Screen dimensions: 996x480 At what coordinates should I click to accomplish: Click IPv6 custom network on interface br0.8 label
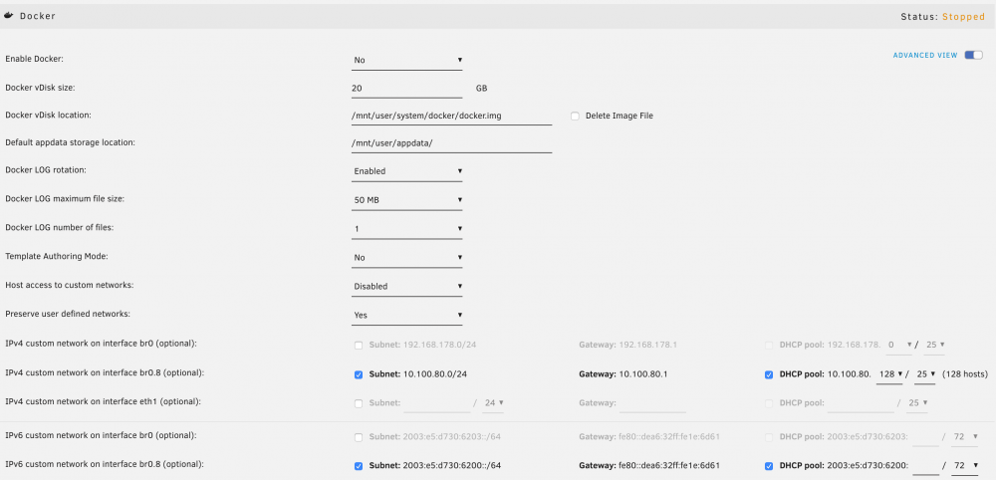(x=106, y=464)
